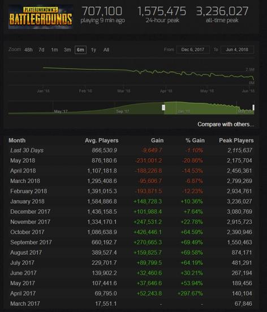Grab the right navigator range handle
This screenshot has height=312, width=267.
click(253, 108)
